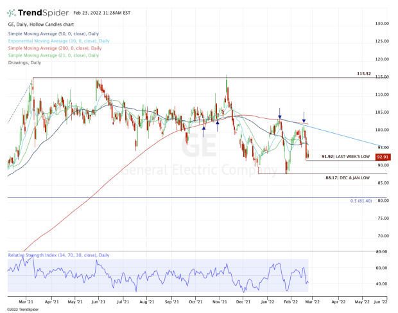Click the down arrow marker above February peak
The width and height of the screenshot is (398, 313).
[x=304, y=118]
